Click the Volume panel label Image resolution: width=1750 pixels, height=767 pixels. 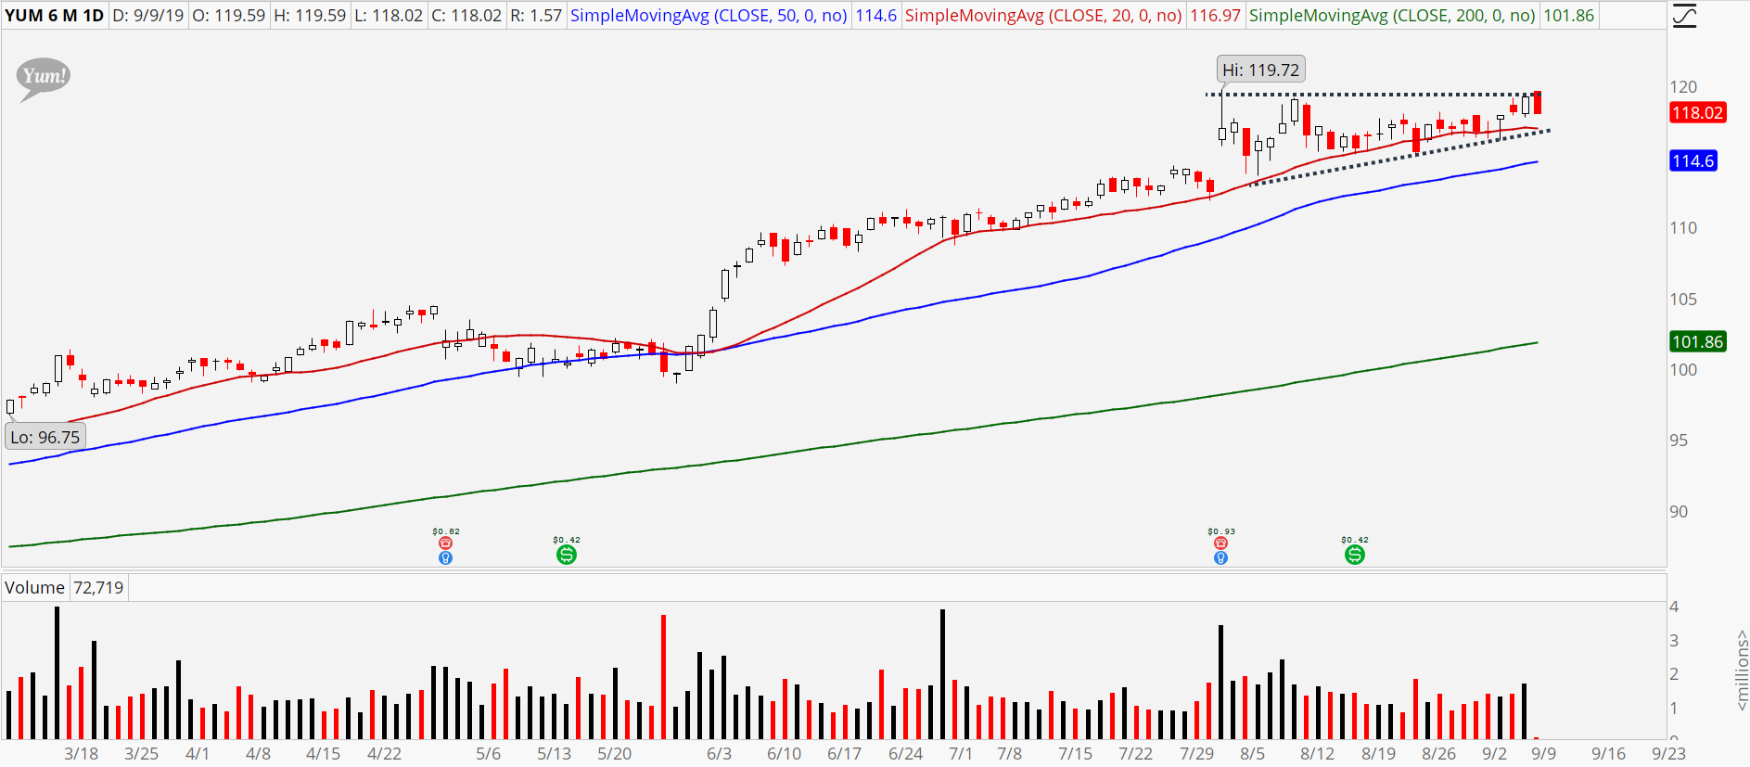pyautogui.click(x=34, y=588)
